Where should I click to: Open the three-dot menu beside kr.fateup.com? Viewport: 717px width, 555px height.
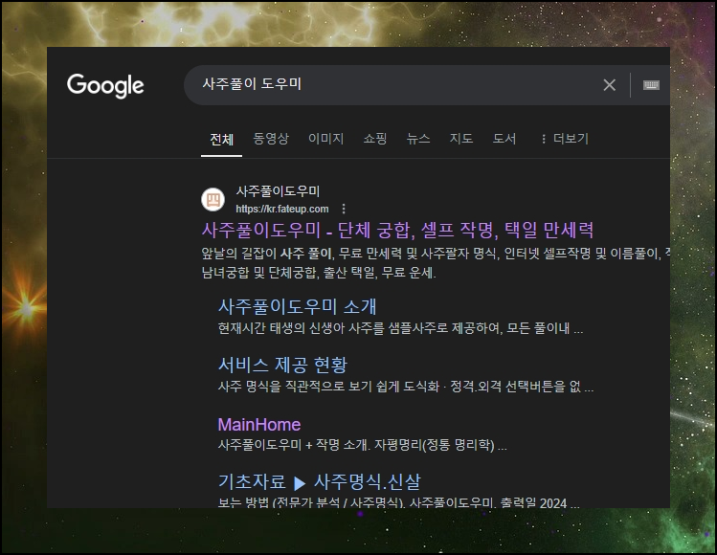click(x=344, y=209)
